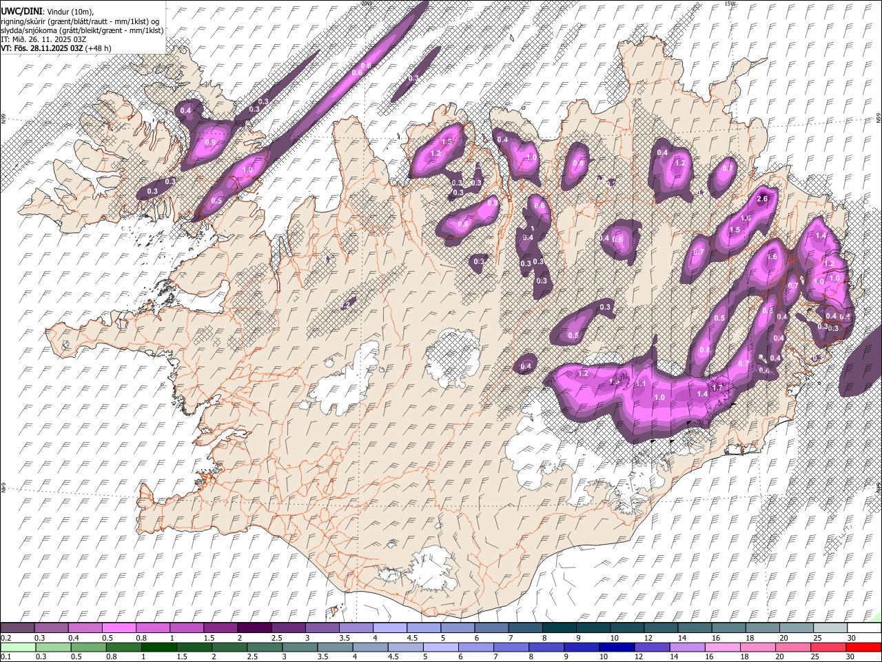Pick the rain legend swatch labeled 0.3
This screenshot has height=662, width=882.
pos(53,647)
